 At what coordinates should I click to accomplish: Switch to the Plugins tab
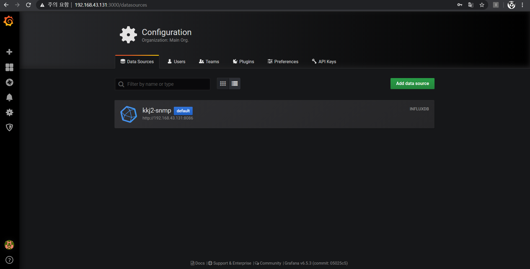tap(243, 62)
